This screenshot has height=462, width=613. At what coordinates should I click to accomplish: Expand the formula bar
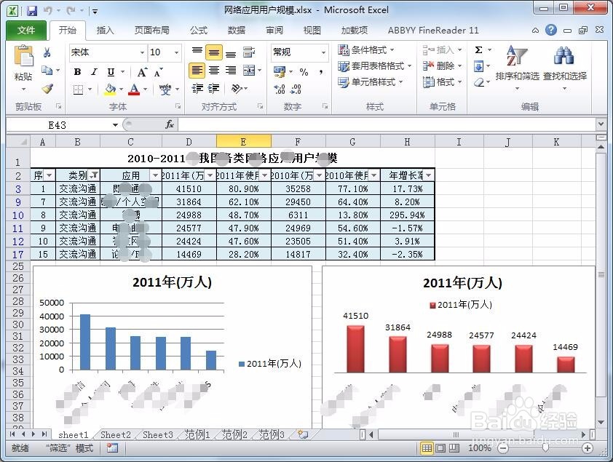601,124
